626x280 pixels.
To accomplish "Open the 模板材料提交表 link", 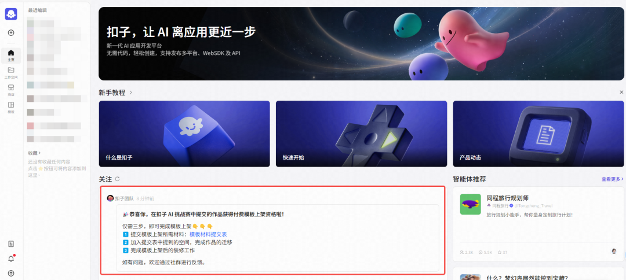I will pos(208,234).
